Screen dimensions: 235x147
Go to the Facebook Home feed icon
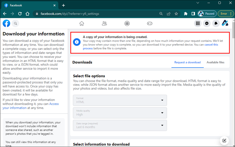coord(82,23)
